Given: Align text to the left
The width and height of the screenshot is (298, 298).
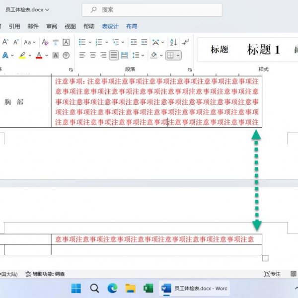Looking at the screenshot, I should [x=82, y=55].
